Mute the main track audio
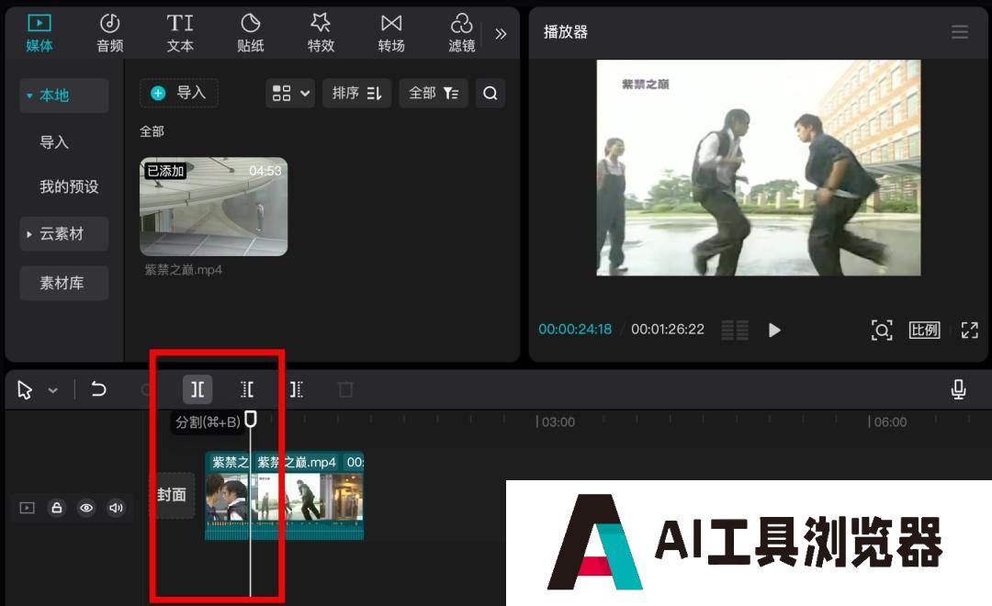 point(116,508)
